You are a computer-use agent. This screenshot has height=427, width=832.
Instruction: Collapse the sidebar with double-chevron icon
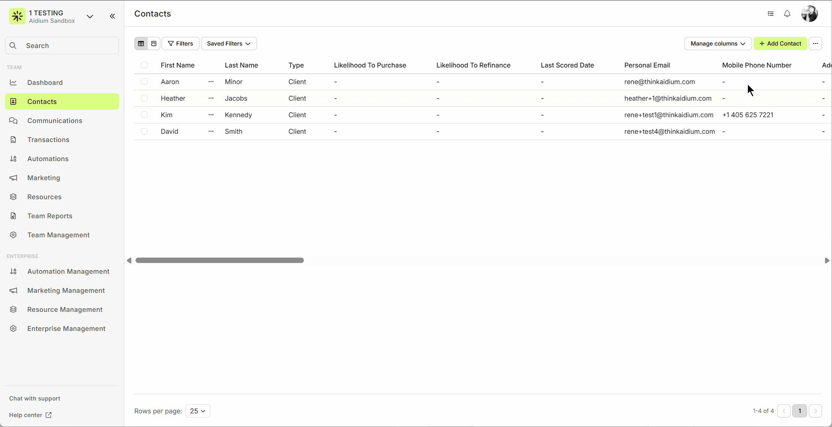point(112,16)
